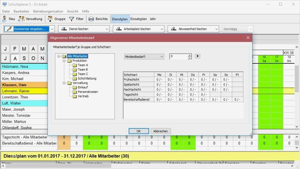Open the Datei menu

(6, 11)
